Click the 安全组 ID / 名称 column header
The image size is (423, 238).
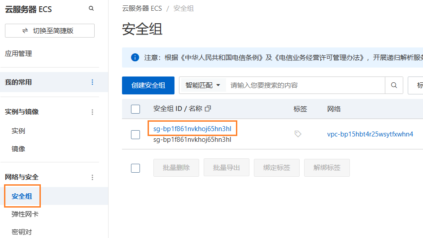178,109
